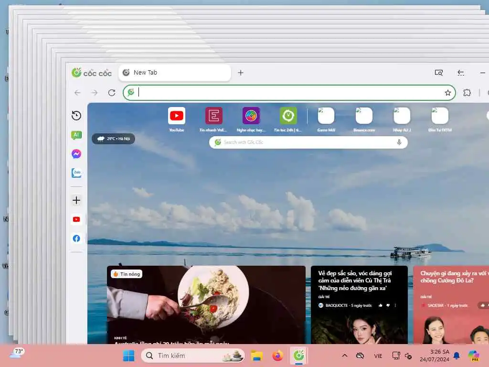Focus the Search with Cốc Cốc box
The width and height of the screenshot is (489, 367).
coord(308,142)
